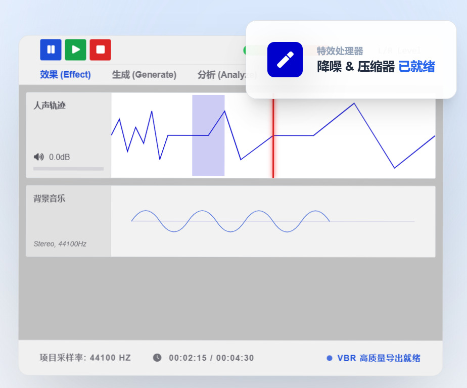Start playback with the green play button
Viewport: 467px width, 388px height.
76,50
